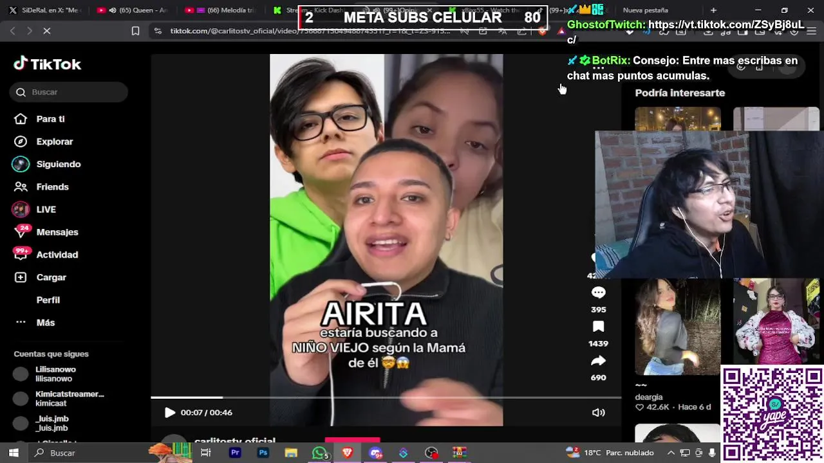Open the Kimicatstreamer followed account

pyautogui.click(x=58, y=399)
